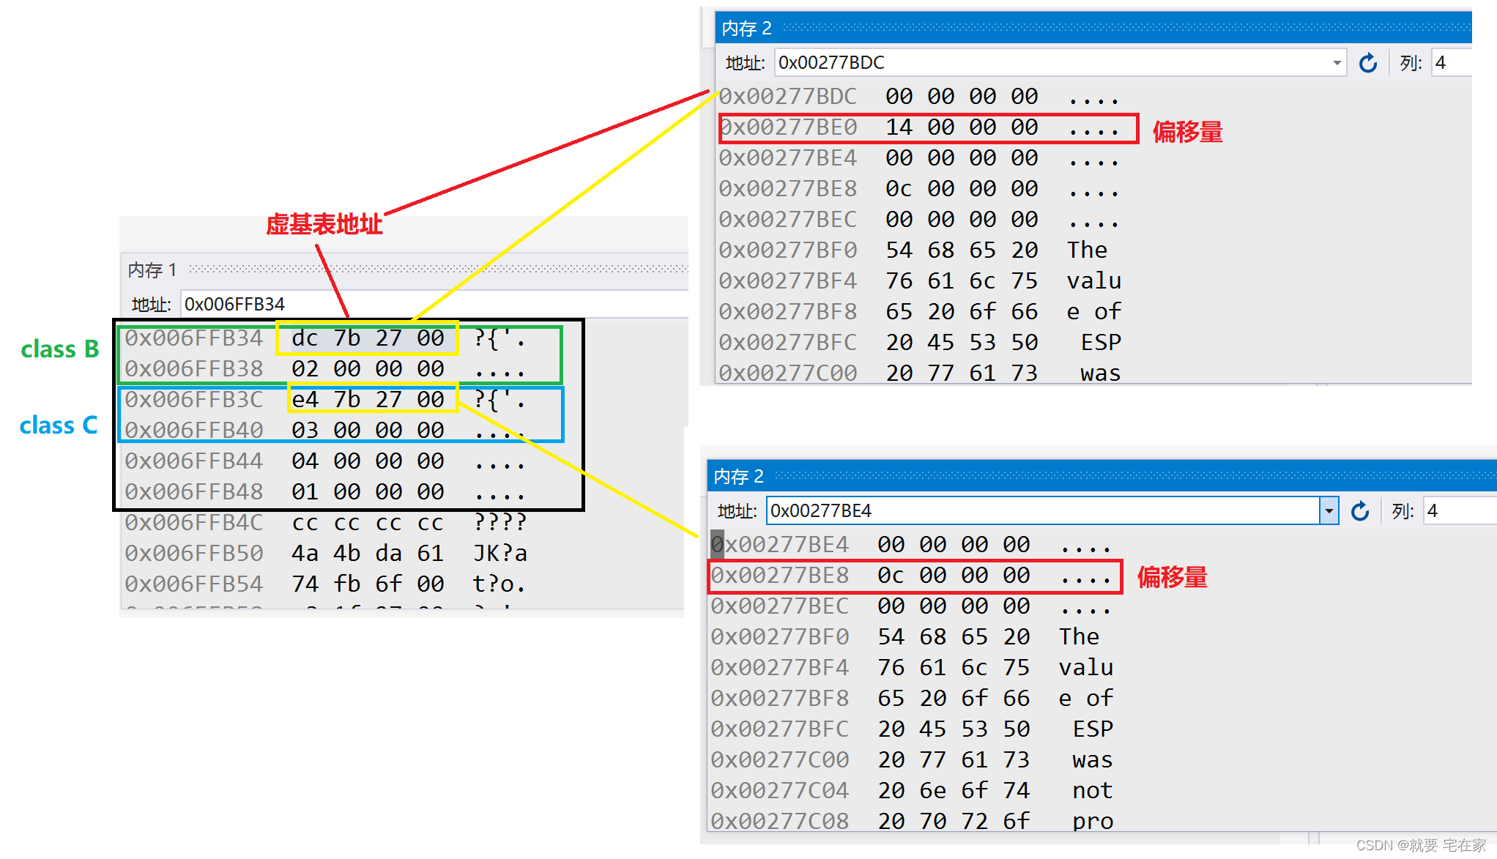The image size is (1497, 859).
Task: Select memory row 0x006FFB38 in Memory 1
Action: tap(325, 369)
